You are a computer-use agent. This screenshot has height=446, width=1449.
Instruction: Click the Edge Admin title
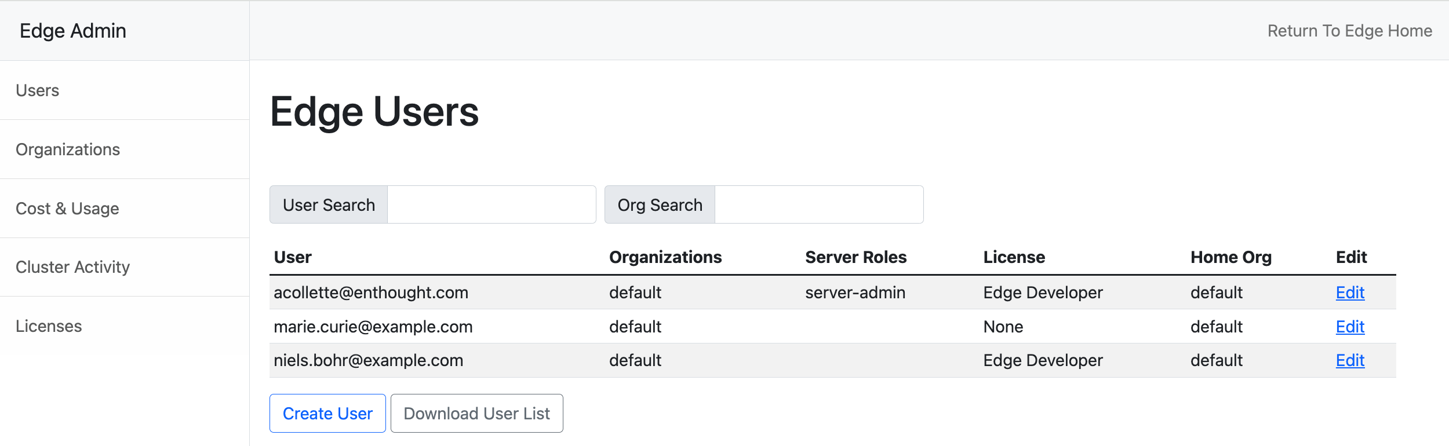tap(73, 31)
